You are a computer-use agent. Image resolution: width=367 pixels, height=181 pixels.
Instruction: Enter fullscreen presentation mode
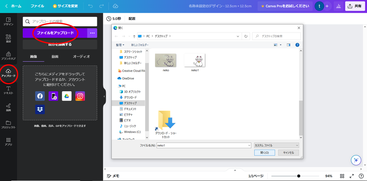click(x=352, y=176)
